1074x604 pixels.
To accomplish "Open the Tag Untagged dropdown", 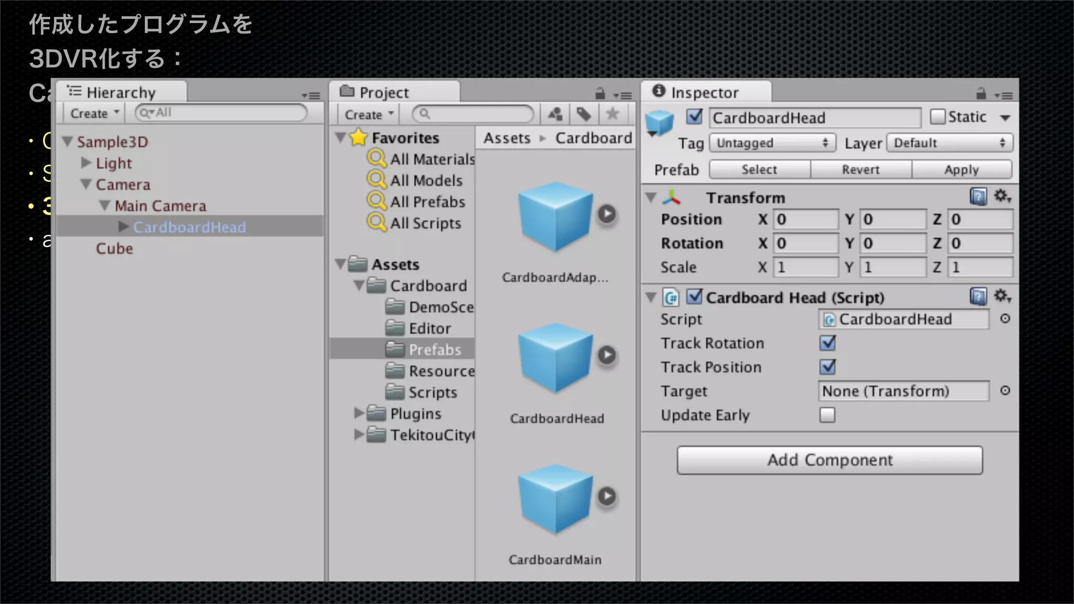I will point(772,143).
